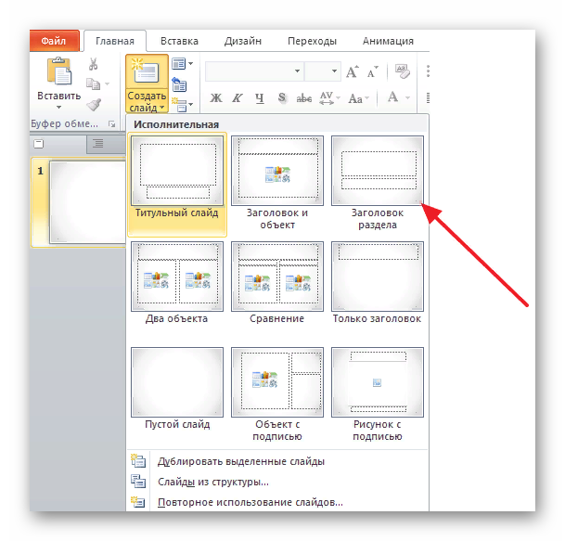
Task: Select slide 1 thumbnail in the pane
Action: coord(87,202)
